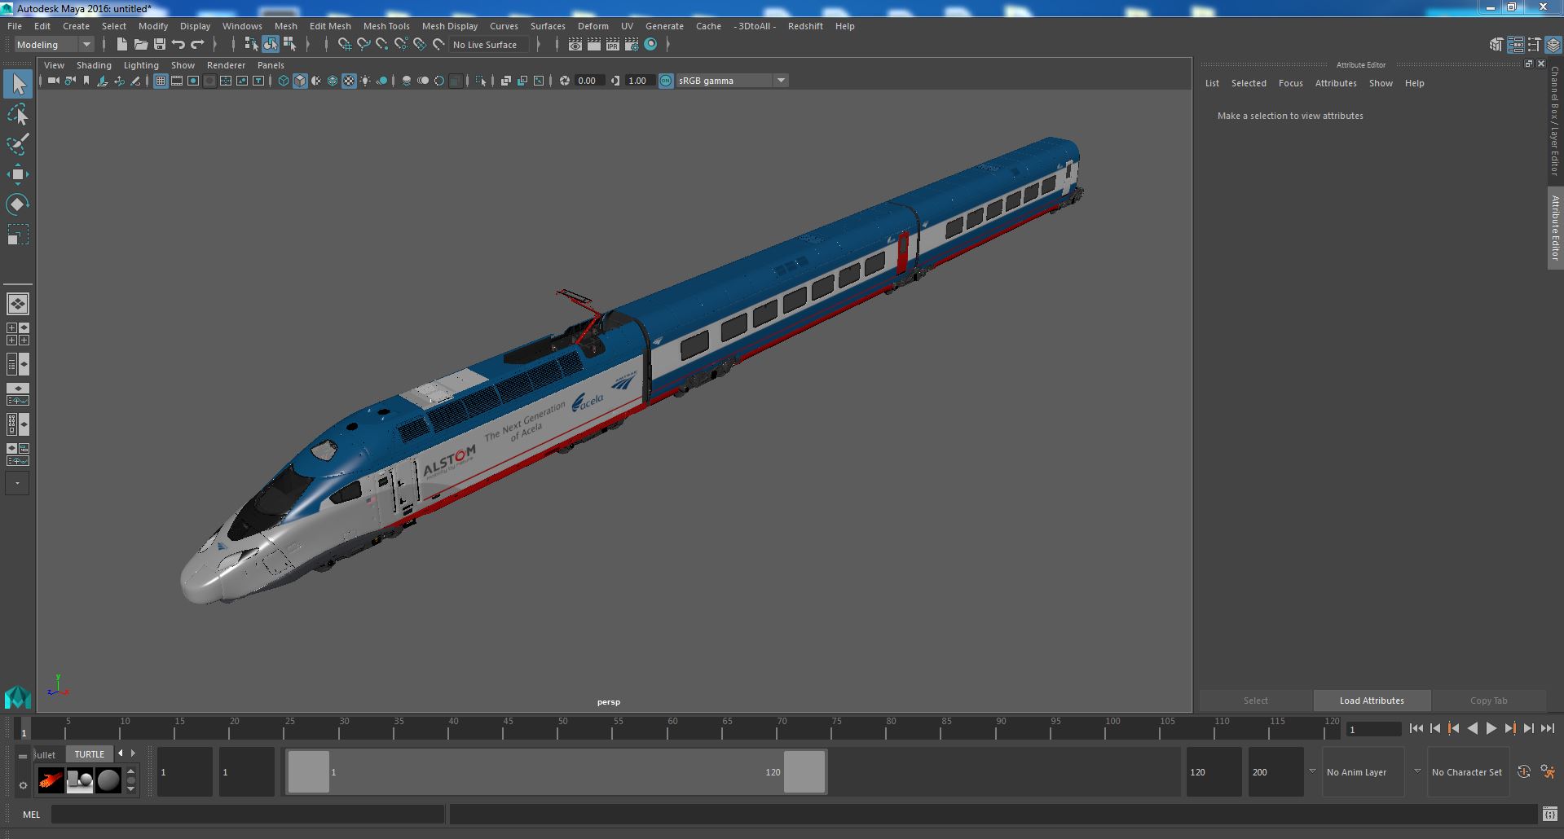Open sRGB gamma view transform dropdown
This screenshot has height=839, width=1564.
point(732,81)
